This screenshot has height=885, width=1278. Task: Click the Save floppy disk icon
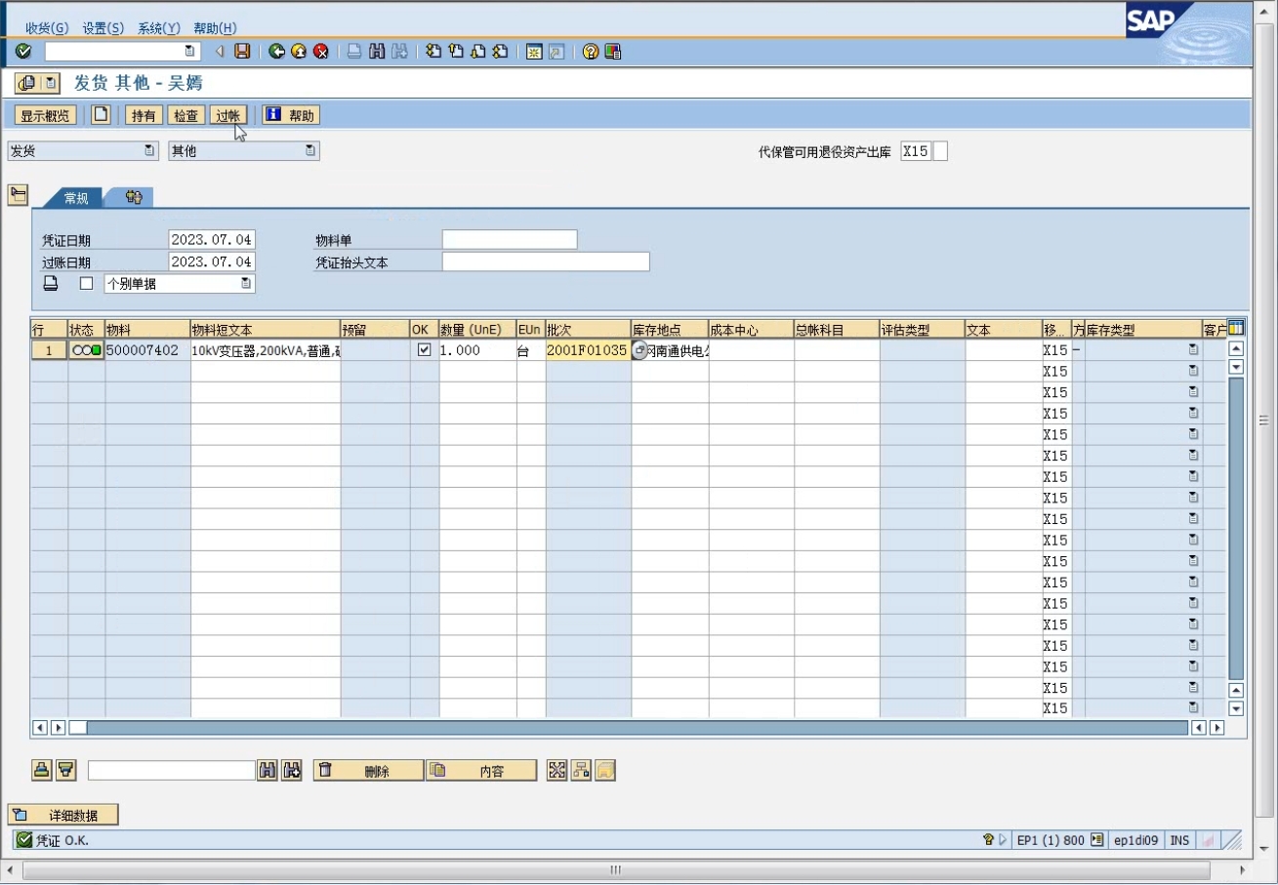[x=242, y=52]
